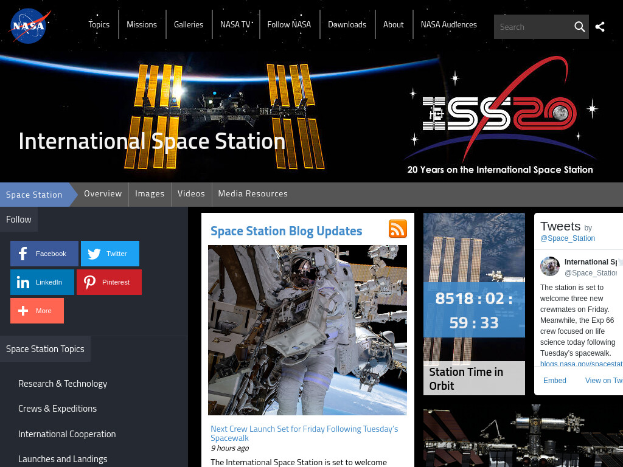Open Crews & Expeditions topic

pyautogui.click(x=58, y=409)
